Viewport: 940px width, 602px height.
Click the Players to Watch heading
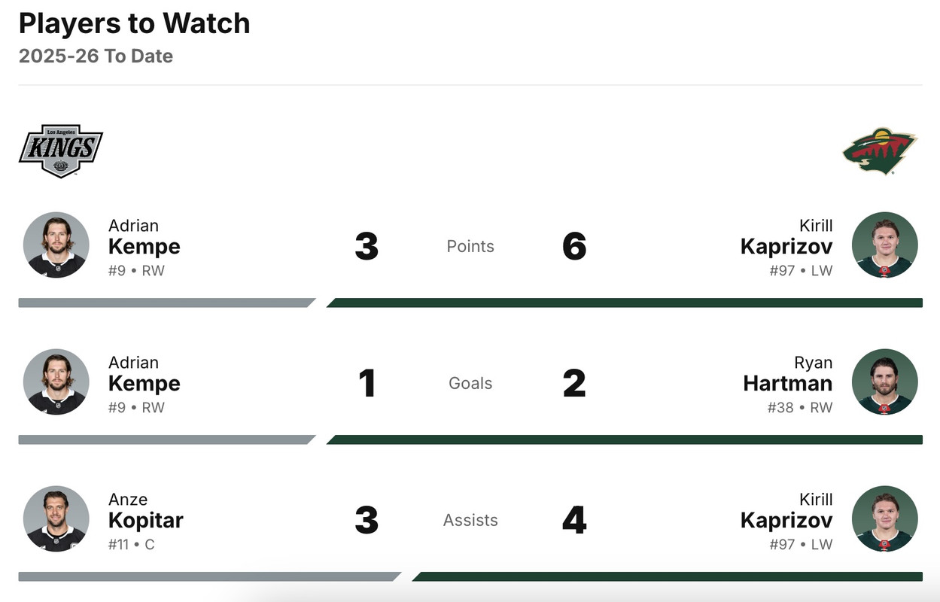click(134, 23)
